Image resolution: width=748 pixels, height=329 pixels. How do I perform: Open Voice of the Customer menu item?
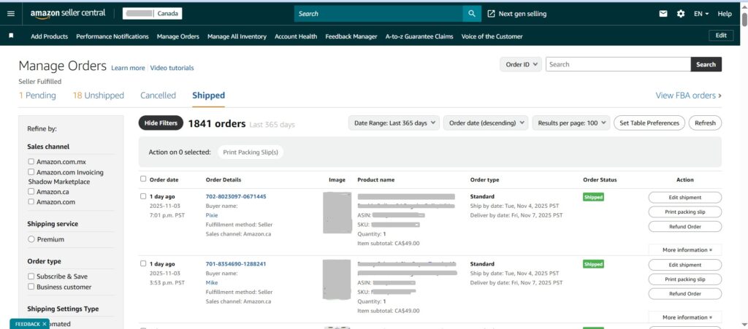pyautogui.click(x=492, y=36)
